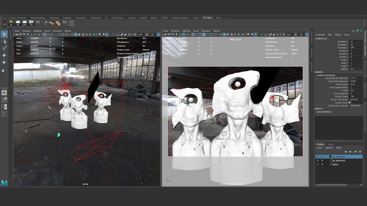The image size is (367, 206).
Task: Toggle visibility V of lyr_minion02 layer
Action: (318, 157)
